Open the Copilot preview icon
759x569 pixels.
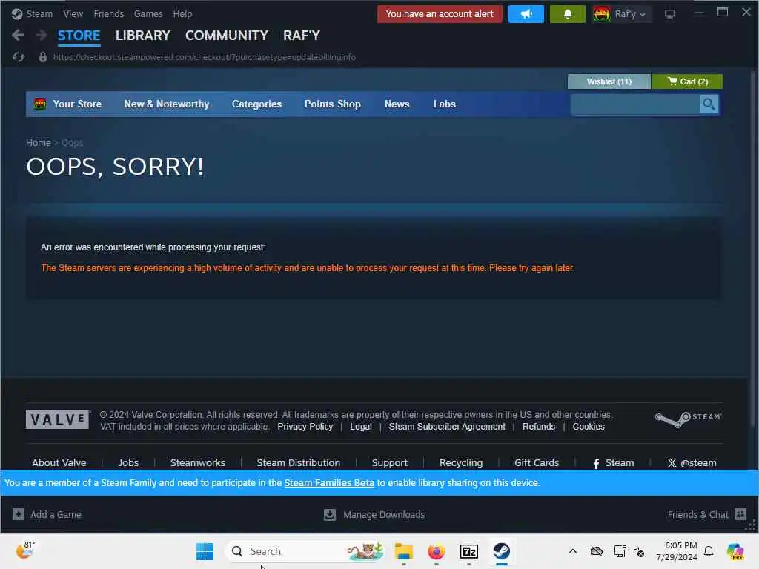735,551
